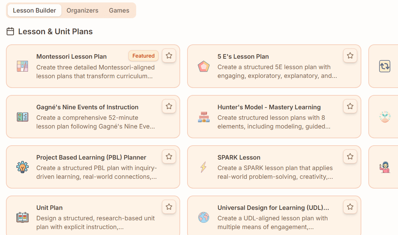Click the Featured badge on Montessori card
This screenshot has height=235, width=398.
coord(143,56)
